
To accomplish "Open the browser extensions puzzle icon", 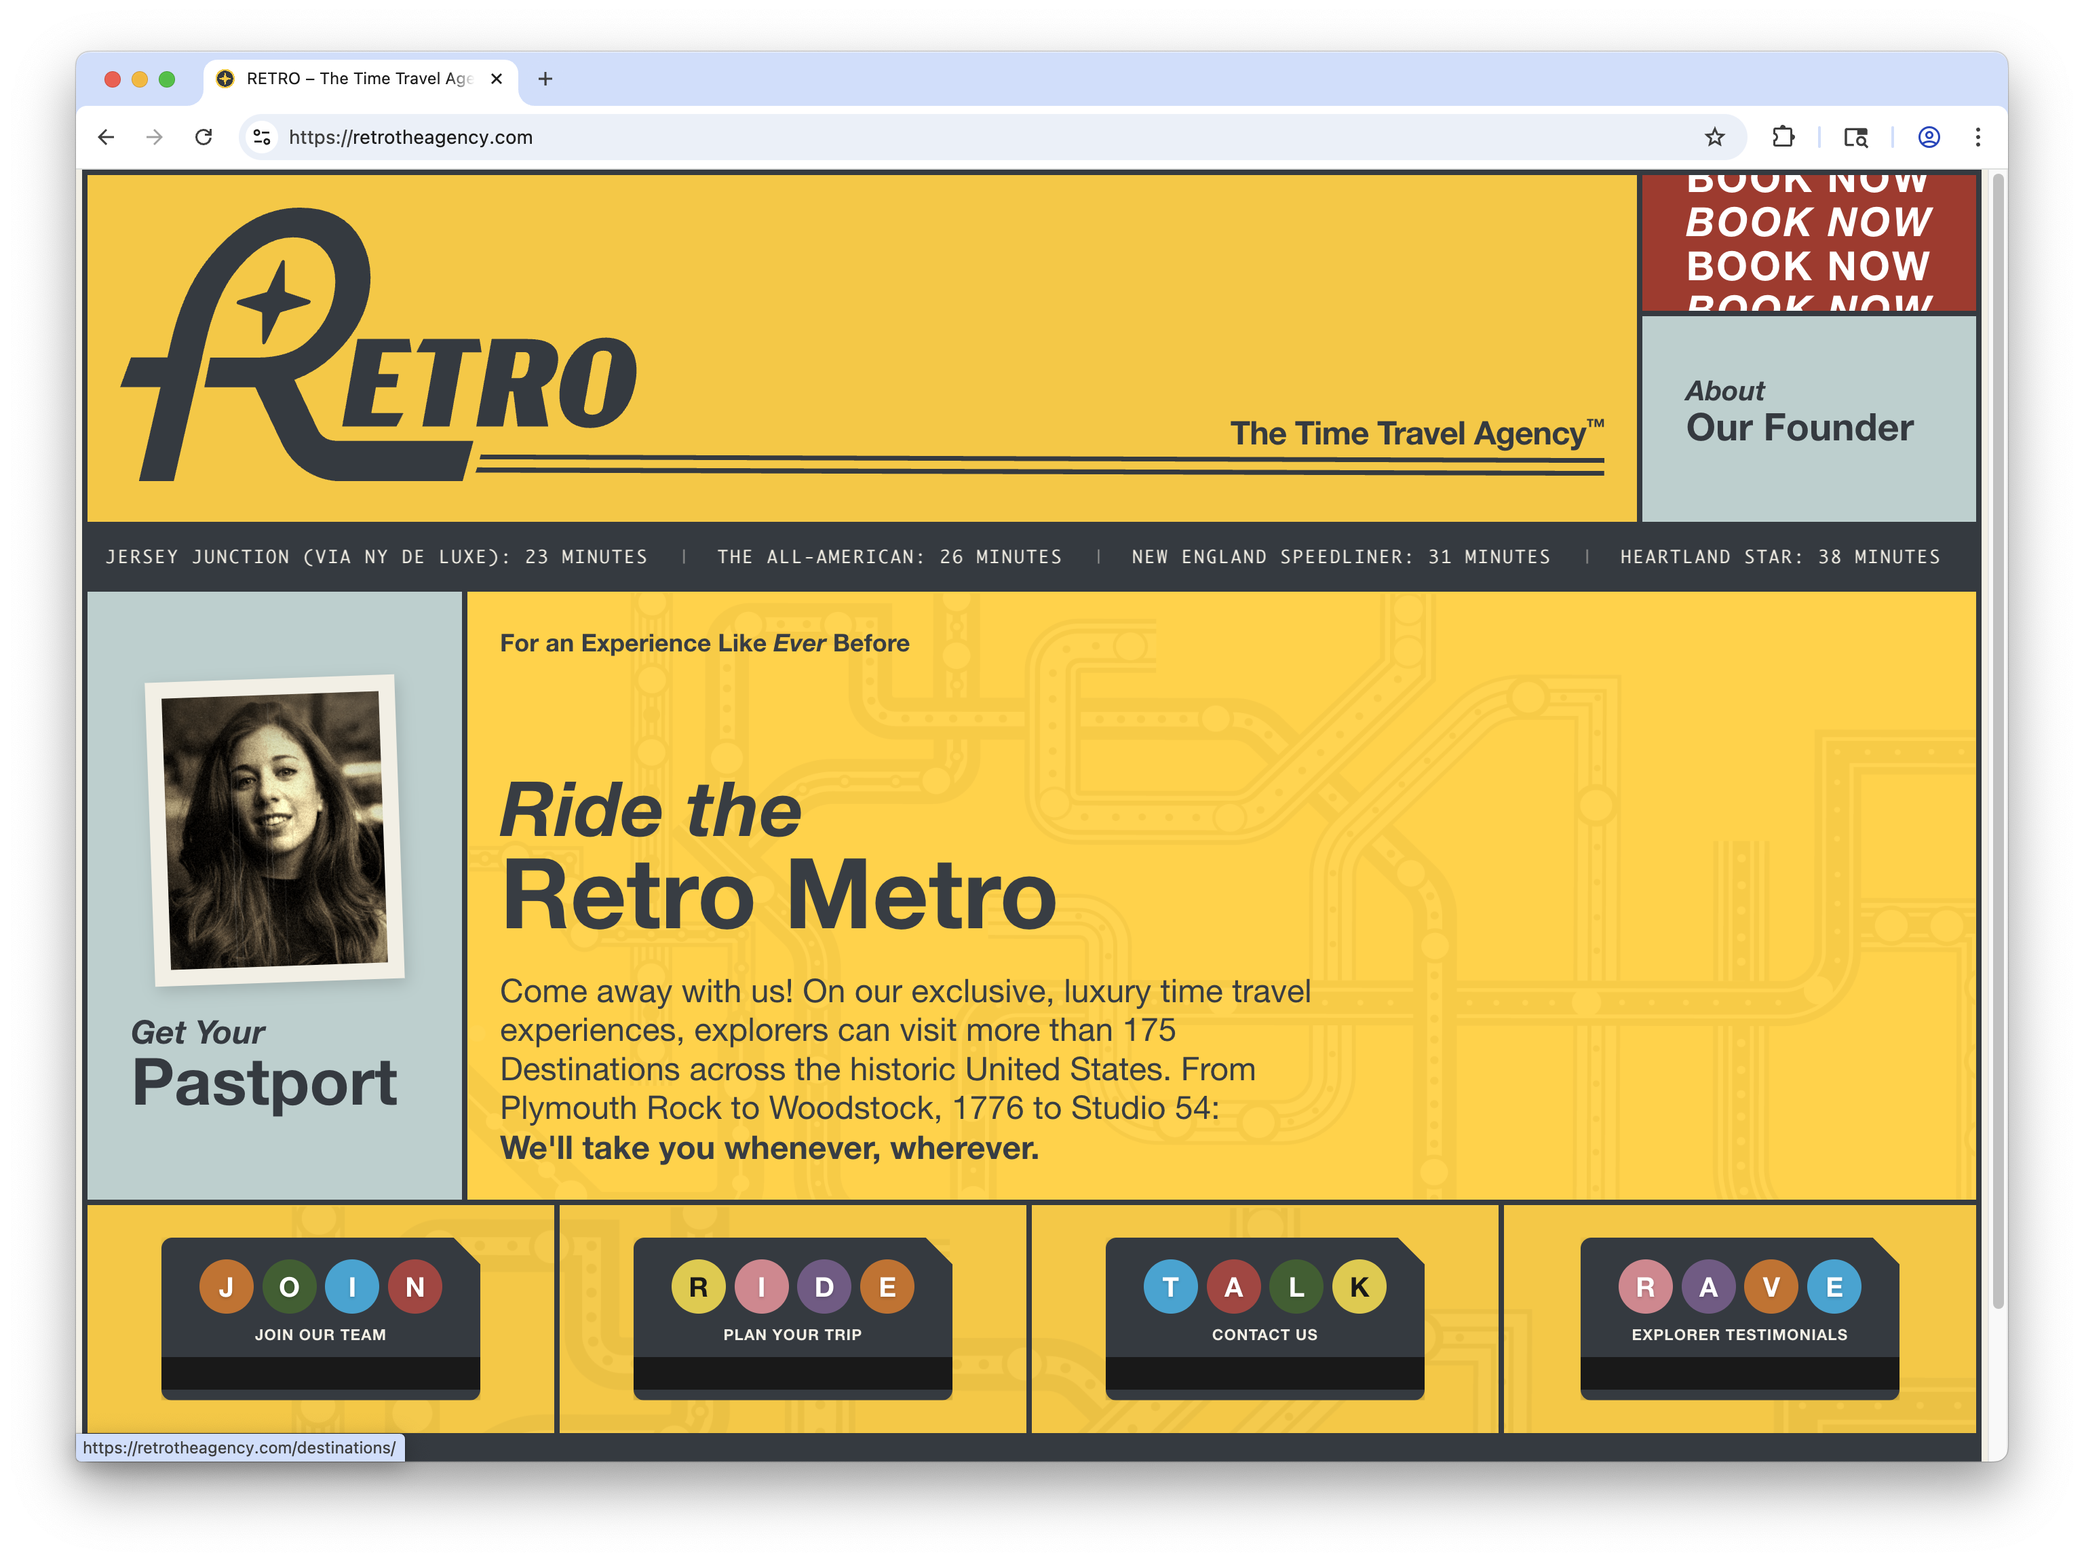I will (1783, 138).
